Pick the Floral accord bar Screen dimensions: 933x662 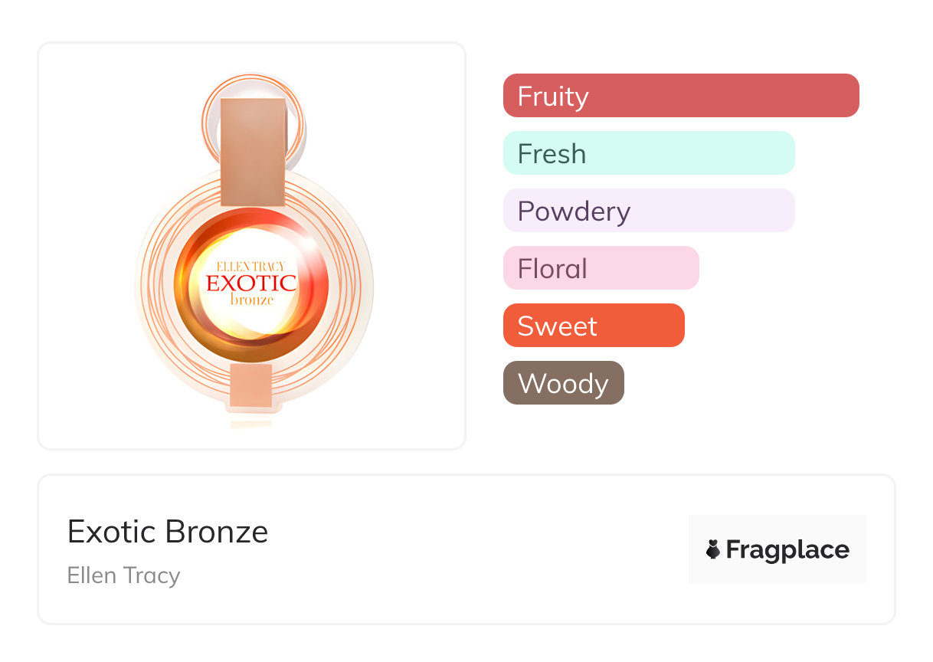pos(601,268)
